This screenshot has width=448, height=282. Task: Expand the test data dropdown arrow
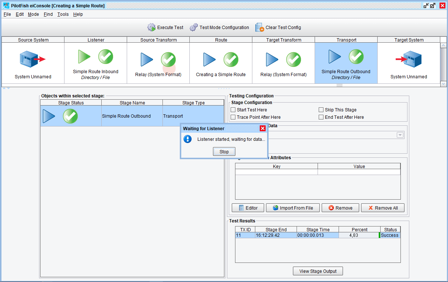400,135
